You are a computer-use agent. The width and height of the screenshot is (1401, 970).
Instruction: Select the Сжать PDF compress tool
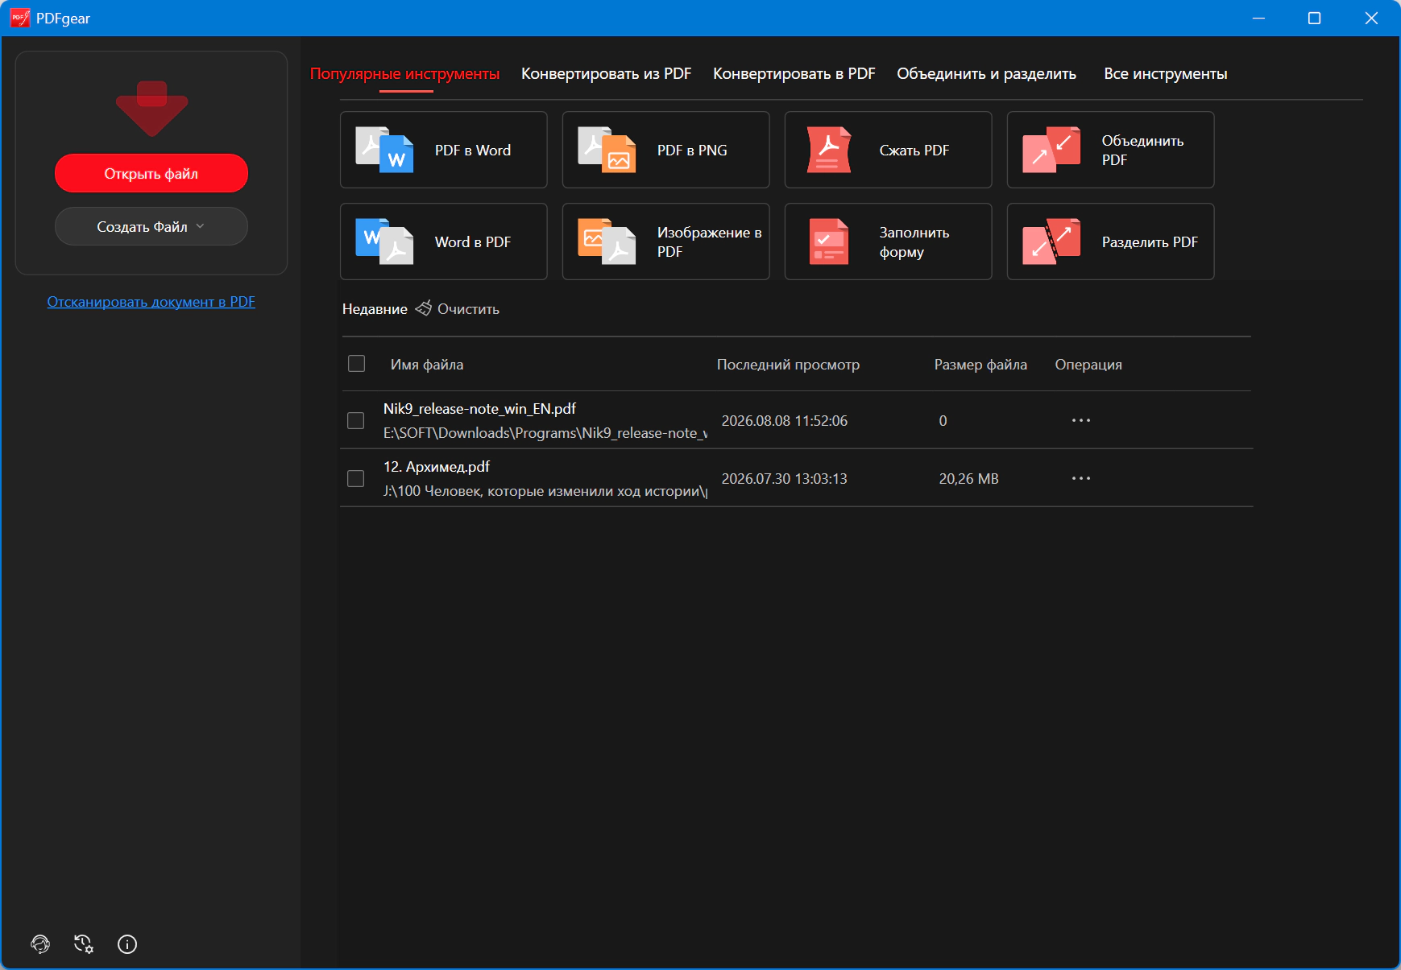889,150
